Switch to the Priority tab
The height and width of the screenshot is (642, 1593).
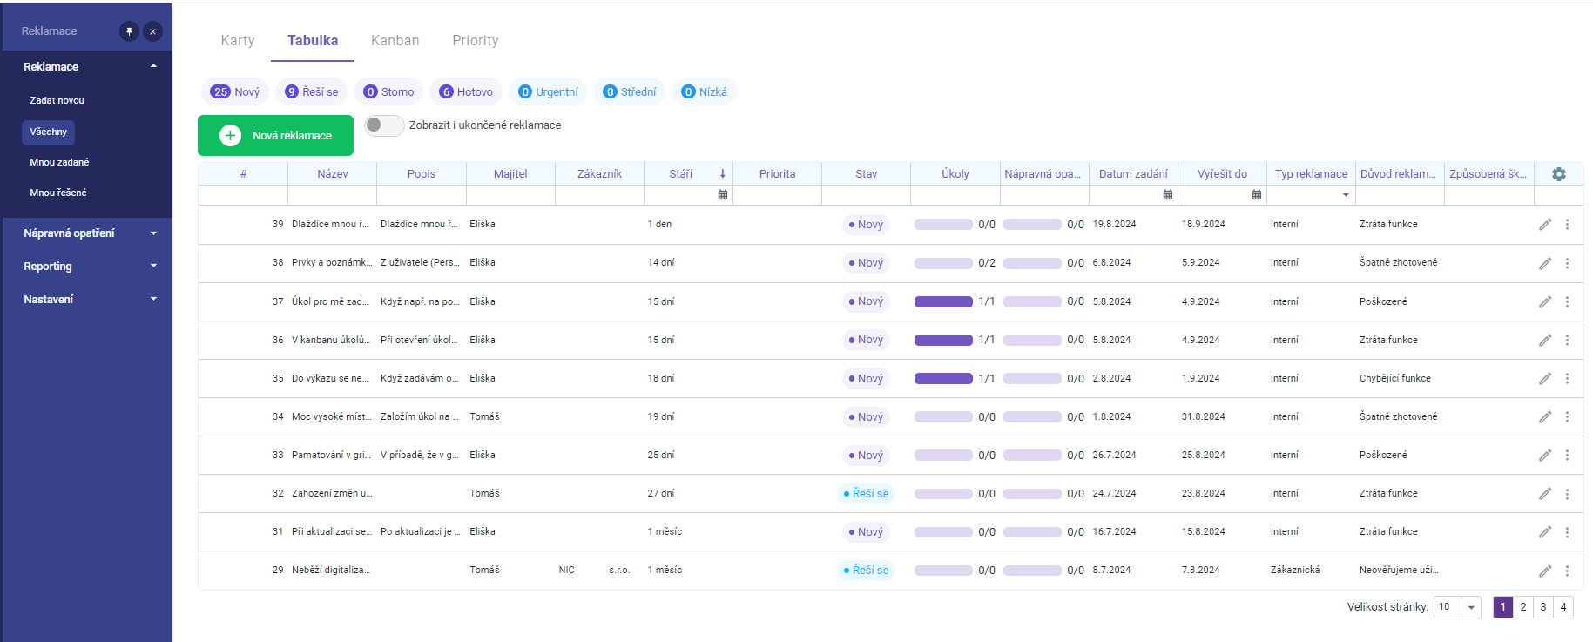[x=476, y=40]
